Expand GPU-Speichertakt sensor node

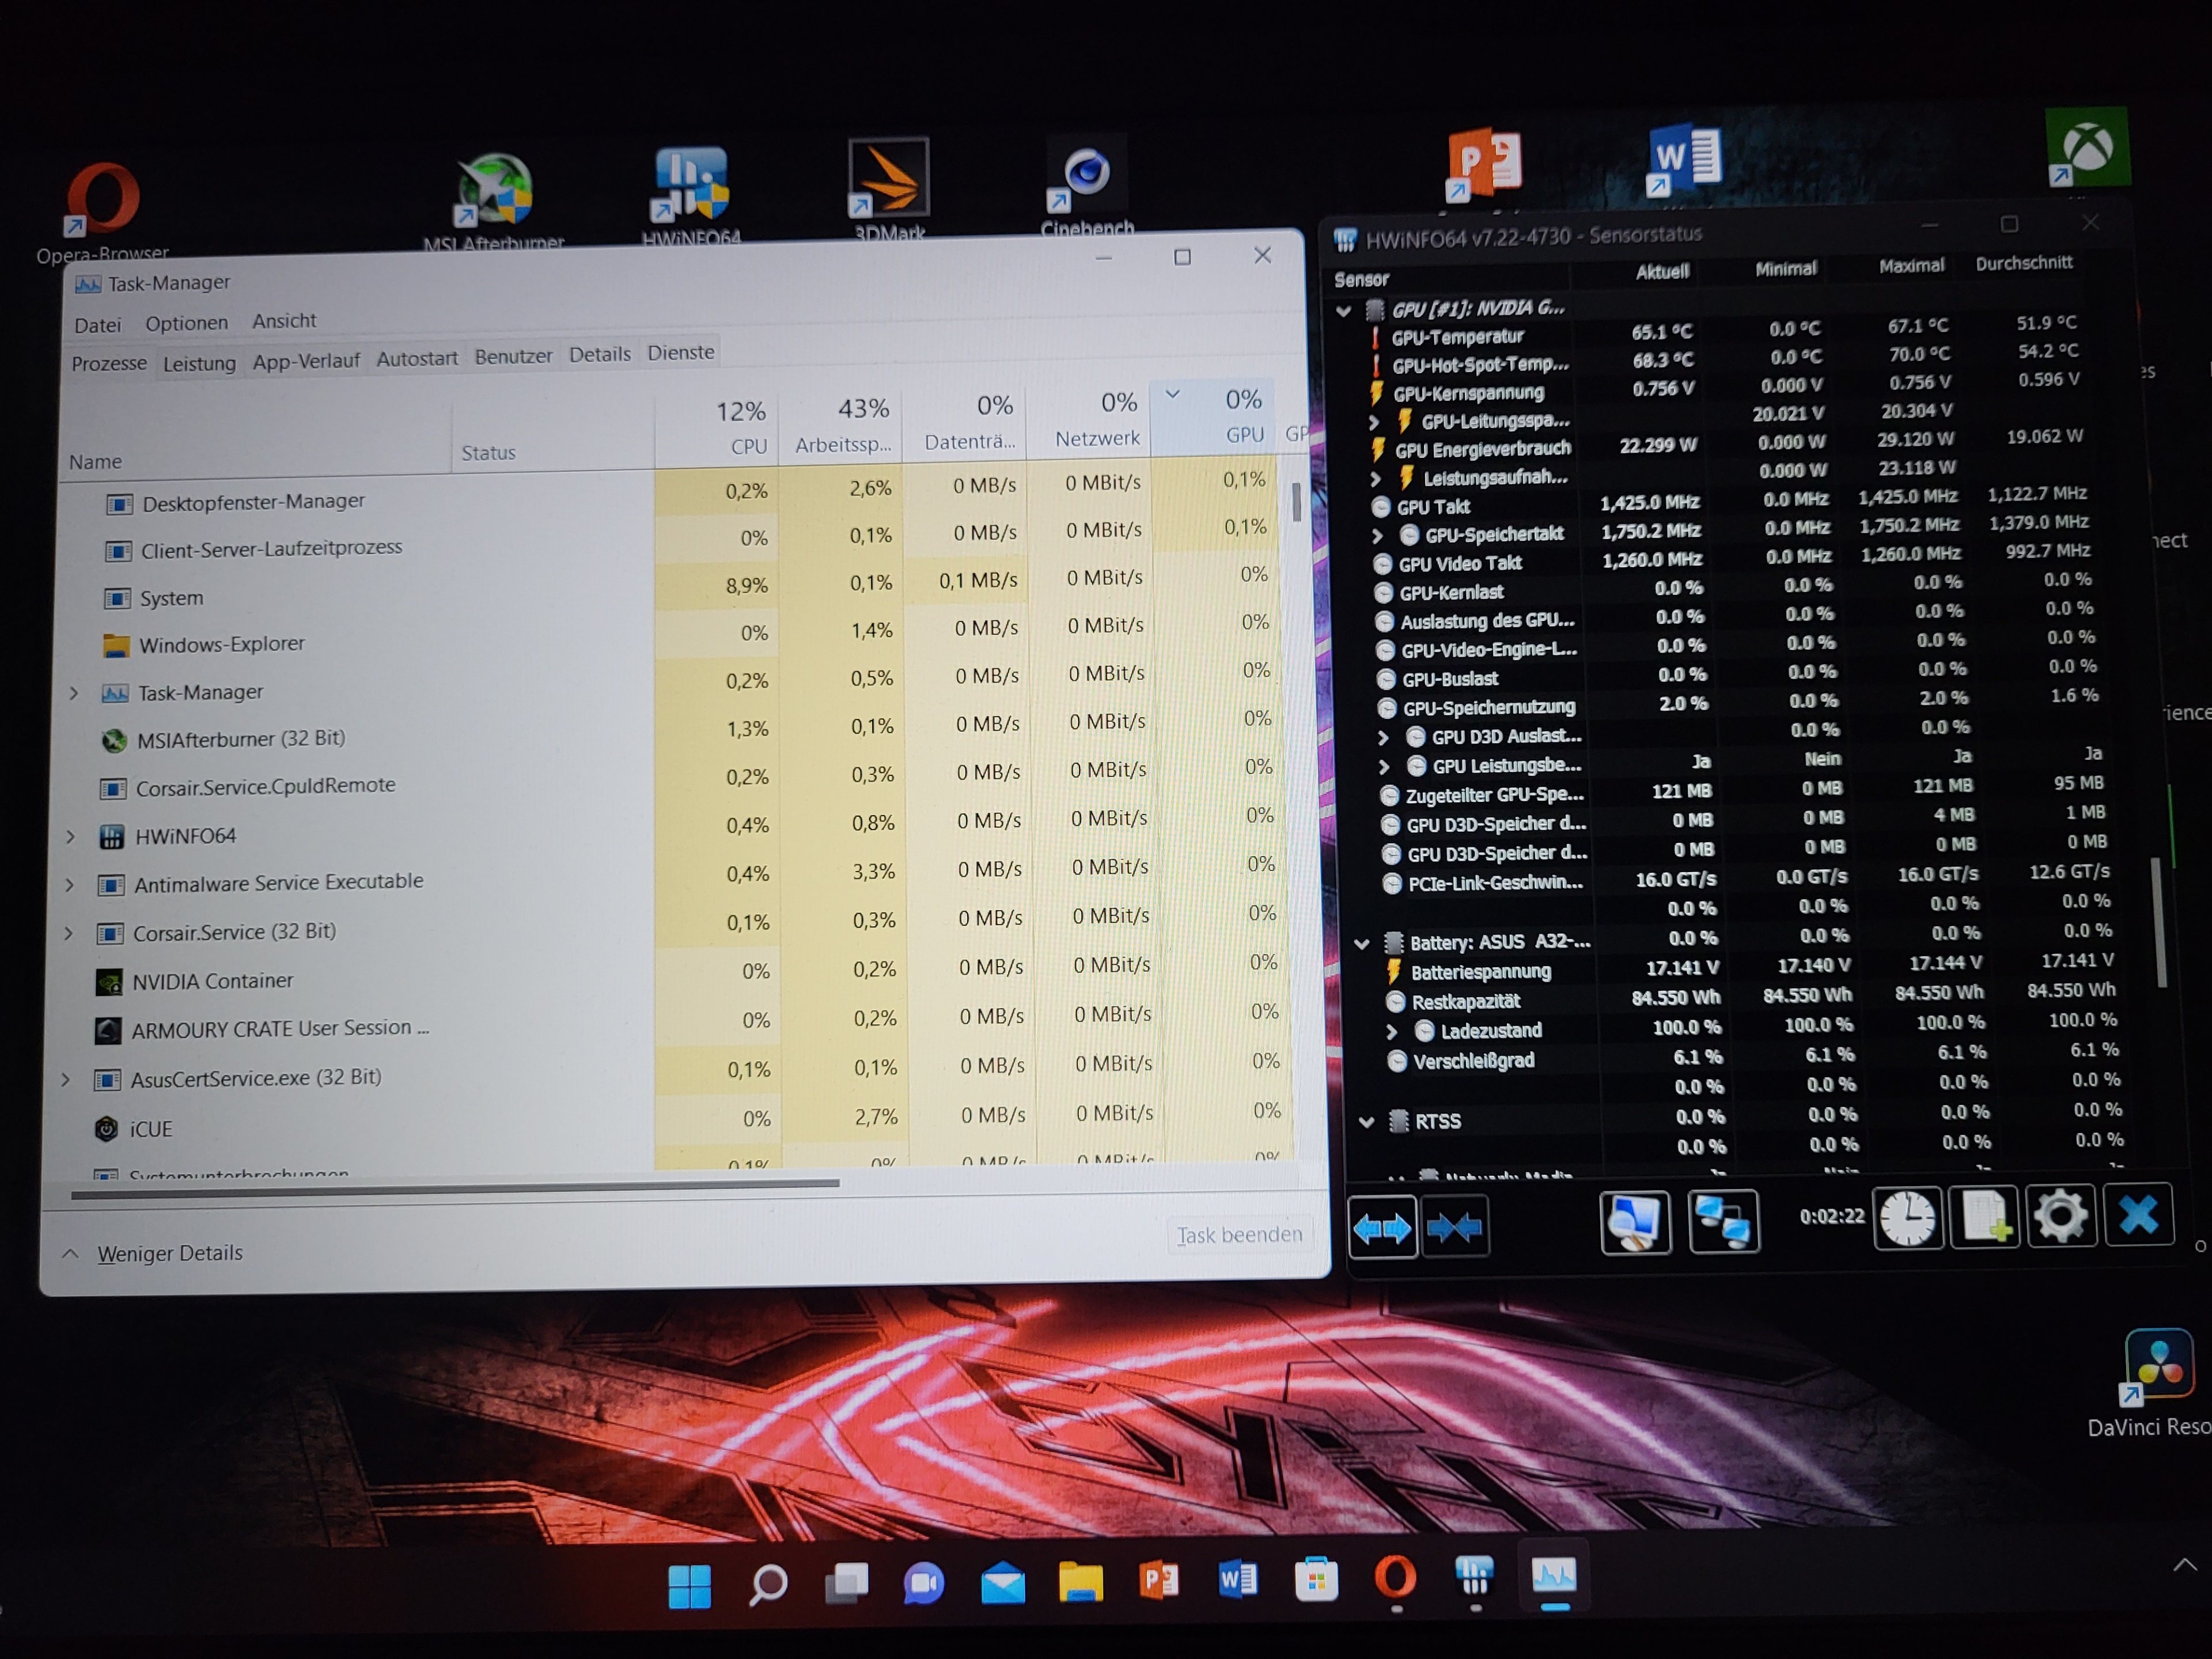point(1377,535)
